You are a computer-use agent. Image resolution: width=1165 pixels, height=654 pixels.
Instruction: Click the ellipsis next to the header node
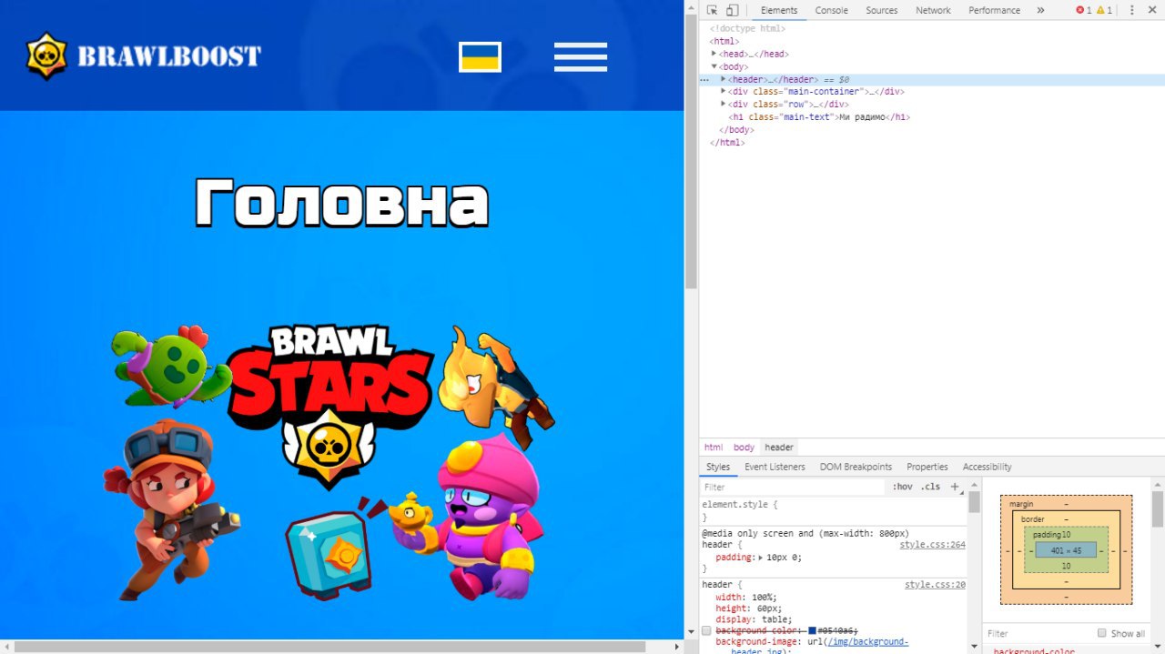tap(704, 80)
